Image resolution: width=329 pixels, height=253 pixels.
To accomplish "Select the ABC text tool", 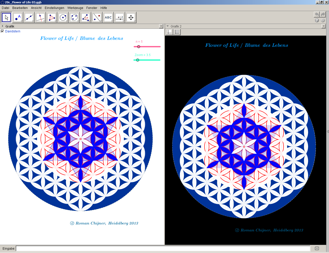I will click(x=108, y=17).
